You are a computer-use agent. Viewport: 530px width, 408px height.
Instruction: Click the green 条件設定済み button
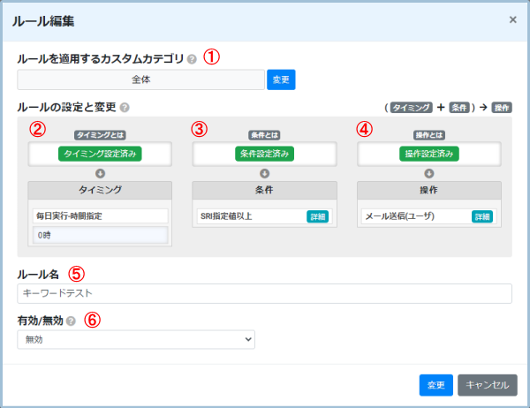(x=265, y=154)
